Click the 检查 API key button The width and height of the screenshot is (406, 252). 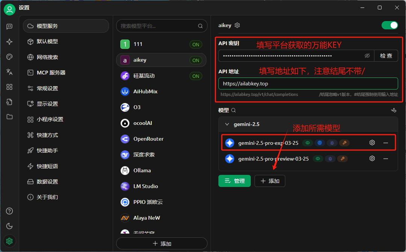coord(386,56)
